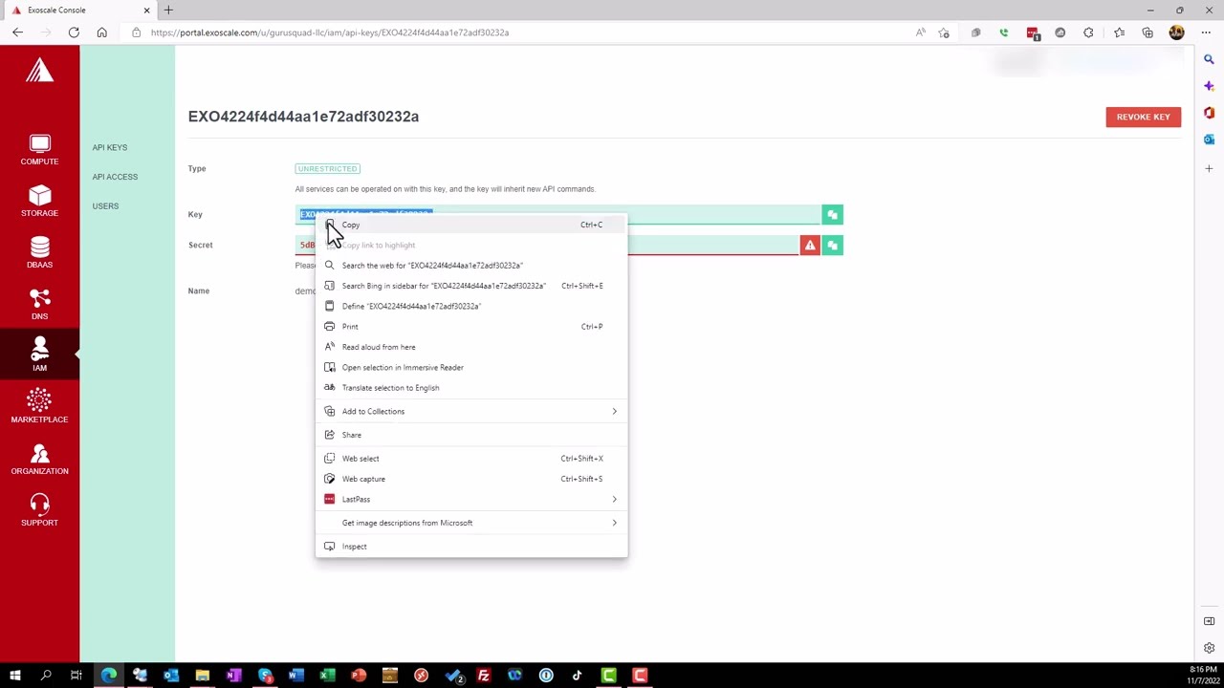Click the UNRESTRICTED type badge
This screenshot has width=1224, height=688.
(327, 169)
